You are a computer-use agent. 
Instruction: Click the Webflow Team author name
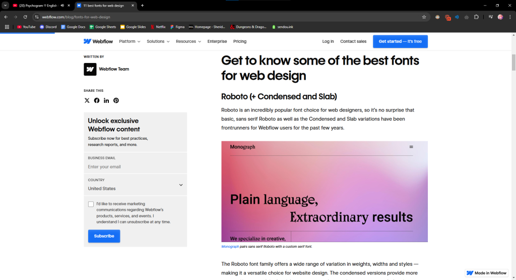tap(114, 69)
